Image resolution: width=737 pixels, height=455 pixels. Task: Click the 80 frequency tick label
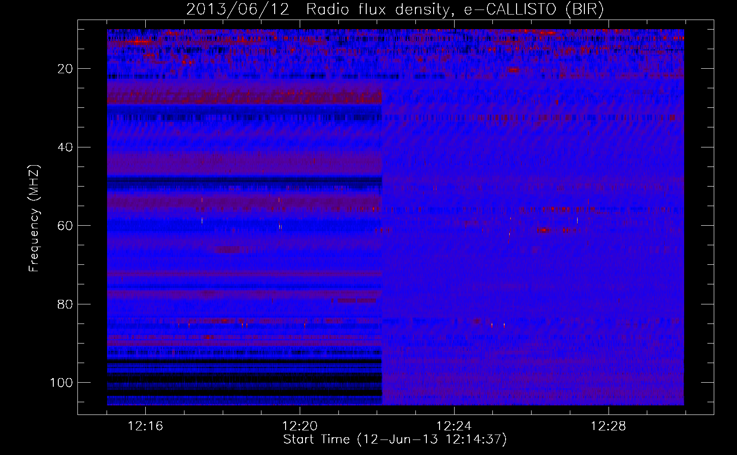pyautogui.click(x=66, y=304)
